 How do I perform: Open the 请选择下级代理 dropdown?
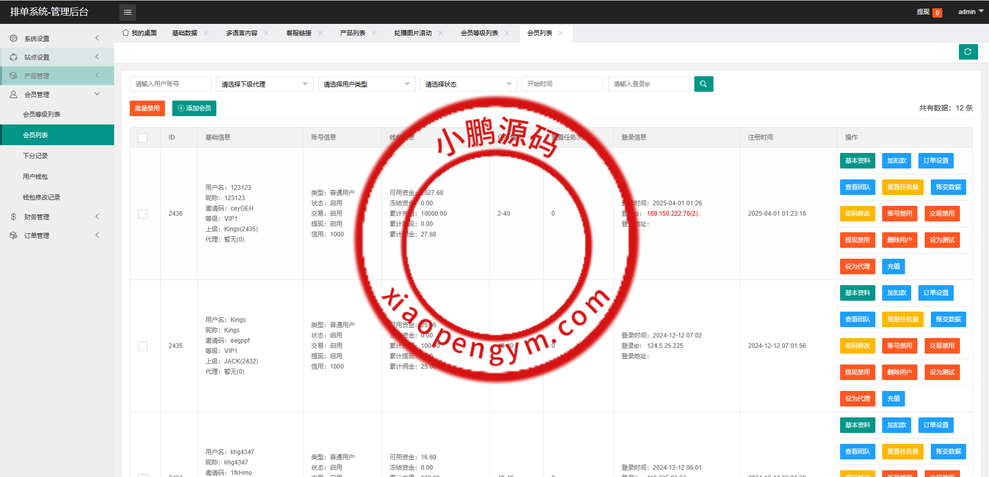[264, 84]
